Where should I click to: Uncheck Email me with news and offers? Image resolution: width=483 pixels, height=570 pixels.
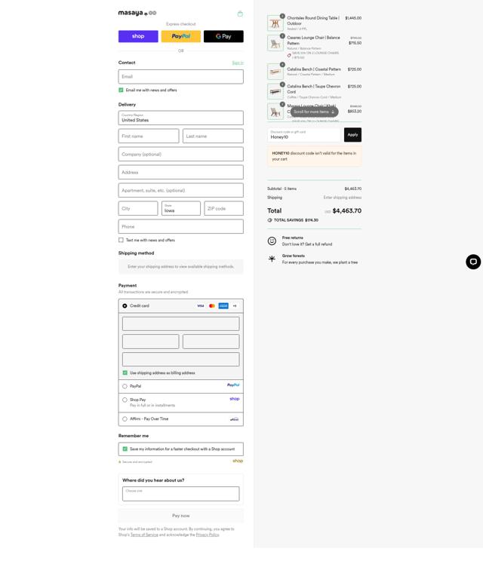121,90
